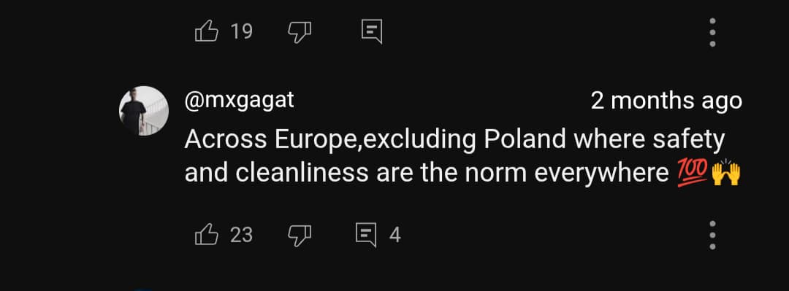Image resolution: width=789 pixels, height=291 pixels.
Task: Reply to the comment with 19 likes
Action: (373, 31)
